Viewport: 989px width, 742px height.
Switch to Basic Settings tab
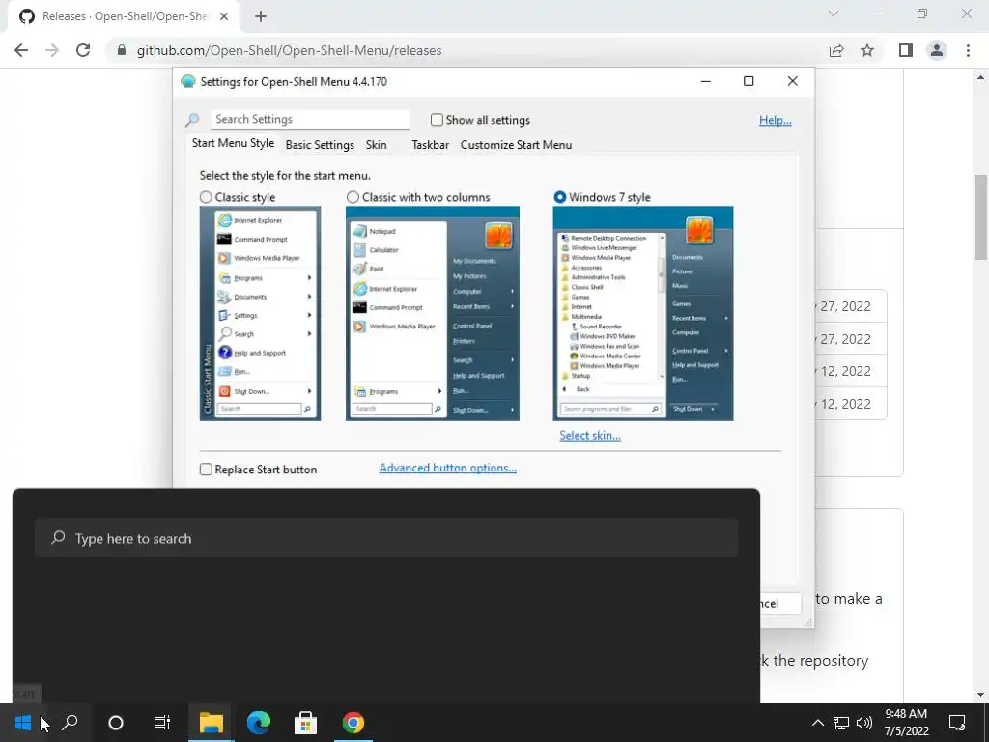click(320, 145)
